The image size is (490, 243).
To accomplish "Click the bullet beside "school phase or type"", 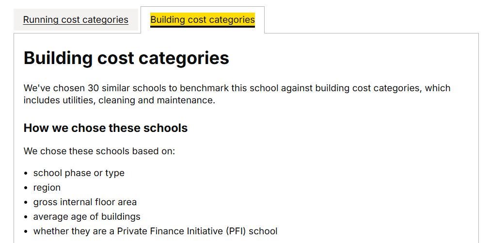I will 26,173.
